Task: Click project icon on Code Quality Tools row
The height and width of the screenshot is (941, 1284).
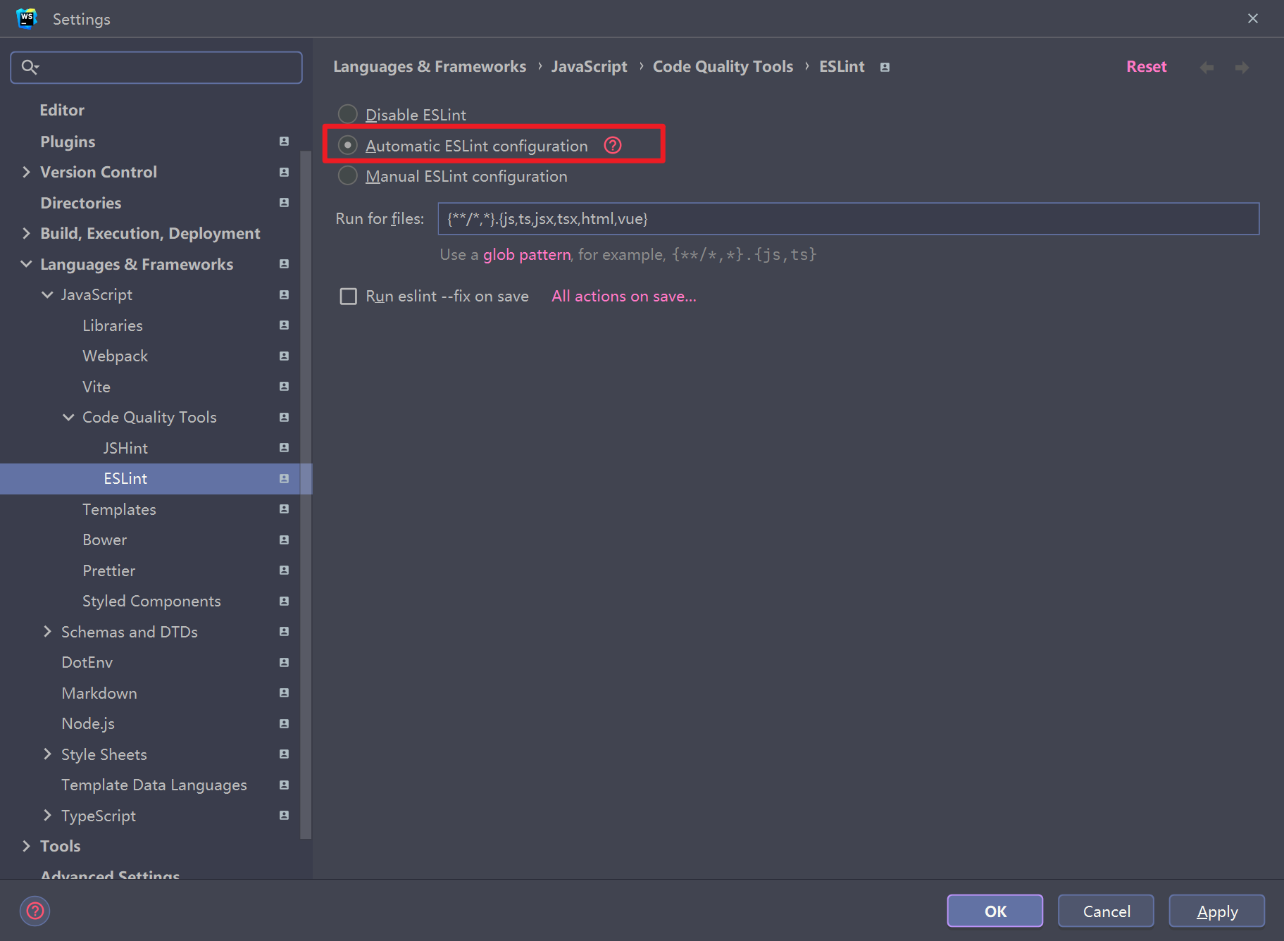Action: click(284, 417)
